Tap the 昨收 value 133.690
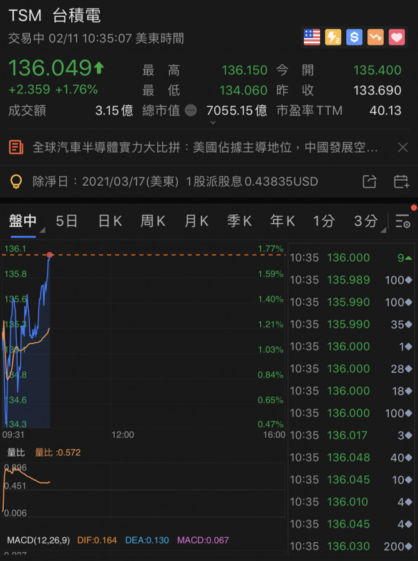This screenshot has height=561, width=418. (377, 90)
